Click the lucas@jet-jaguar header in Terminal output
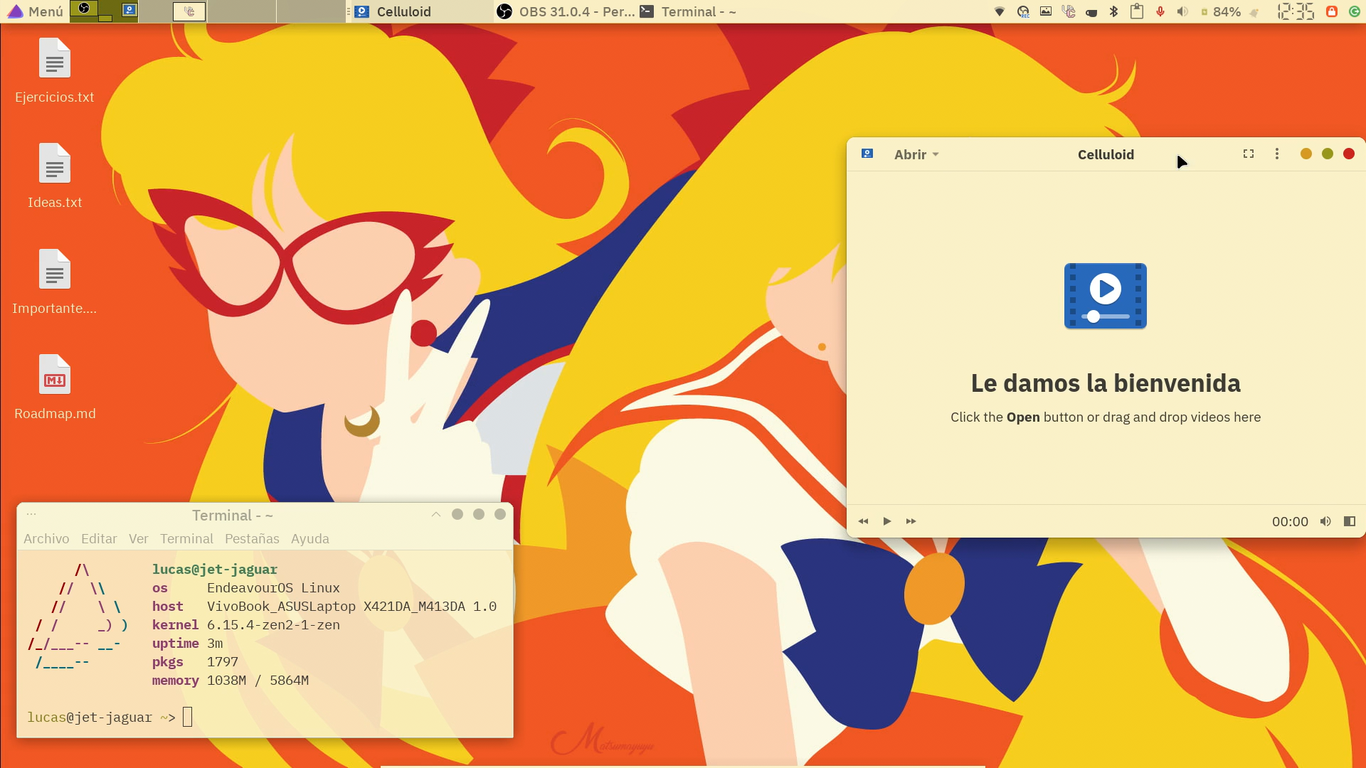This screenshot has height=768, width=1366. coord(214,569)
